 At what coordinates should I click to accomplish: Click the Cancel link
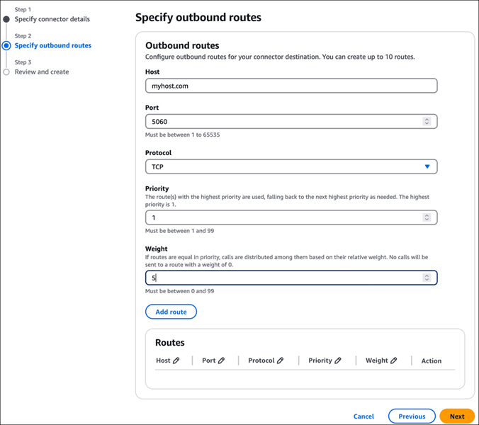(x=364, y=416)
